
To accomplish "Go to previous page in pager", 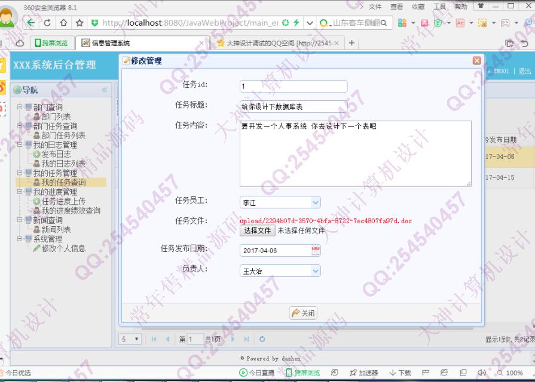I will coord(167,339).
